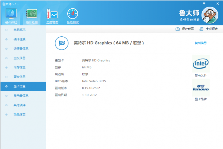Minimize the 鲁大师 window

point(211,4)
